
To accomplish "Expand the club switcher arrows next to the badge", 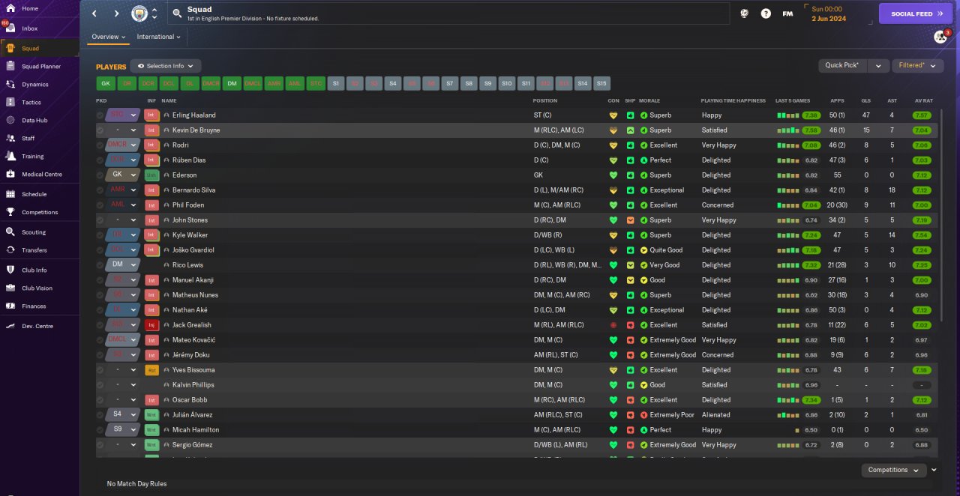I will pos(154,13).
